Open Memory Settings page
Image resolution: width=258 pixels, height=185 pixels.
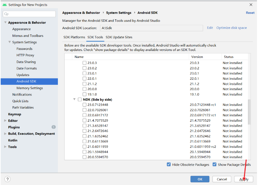click(x=30, y=88)
